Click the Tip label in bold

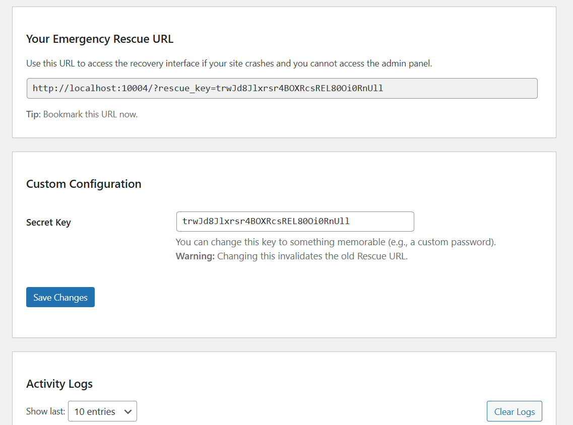click(x=32, y=114)
